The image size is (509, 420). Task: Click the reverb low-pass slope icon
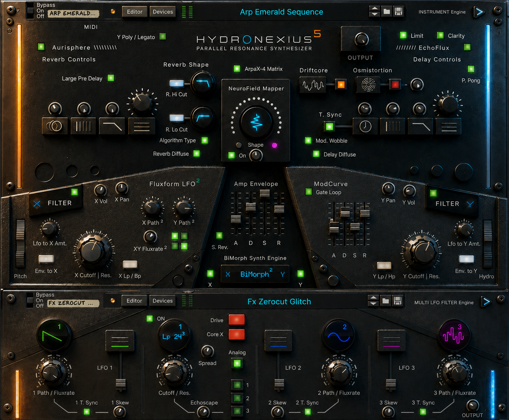click(x=112, y=126)
